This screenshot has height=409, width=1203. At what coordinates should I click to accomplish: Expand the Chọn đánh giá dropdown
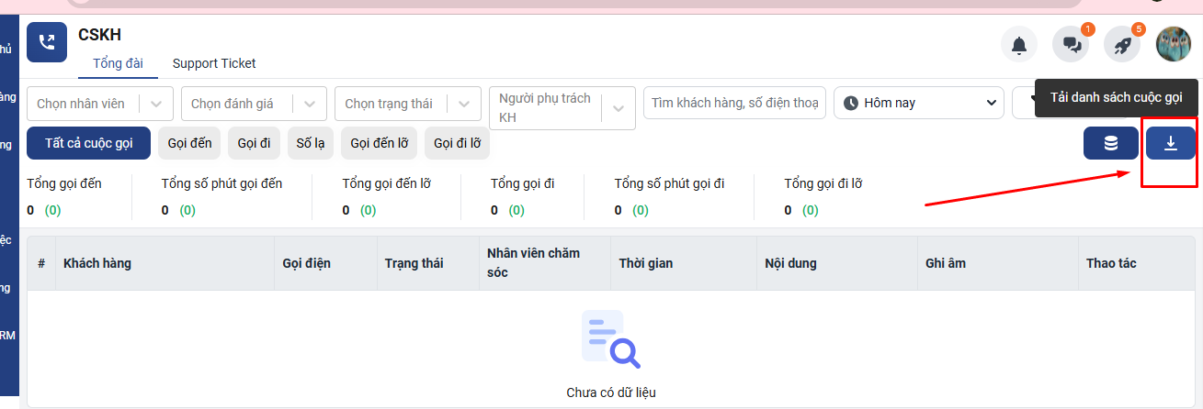(x=310, y=104)
